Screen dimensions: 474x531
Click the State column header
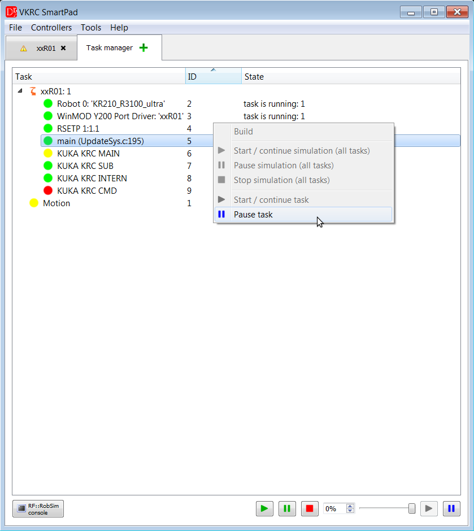[351, 76]
